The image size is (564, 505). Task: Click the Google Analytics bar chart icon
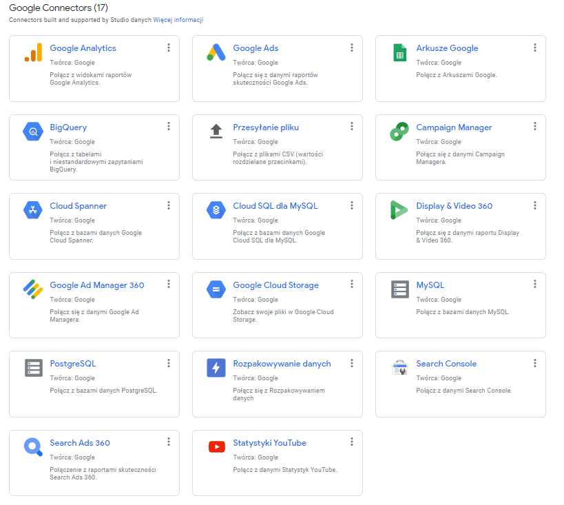tap(33, 52)
